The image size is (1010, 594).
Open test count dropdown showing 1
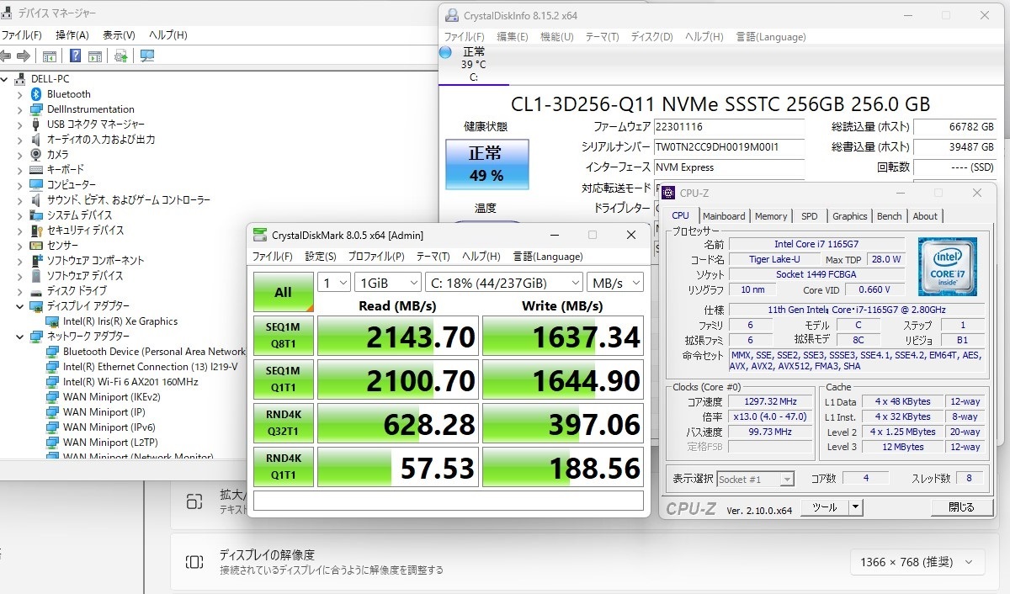tap(333, 282)
